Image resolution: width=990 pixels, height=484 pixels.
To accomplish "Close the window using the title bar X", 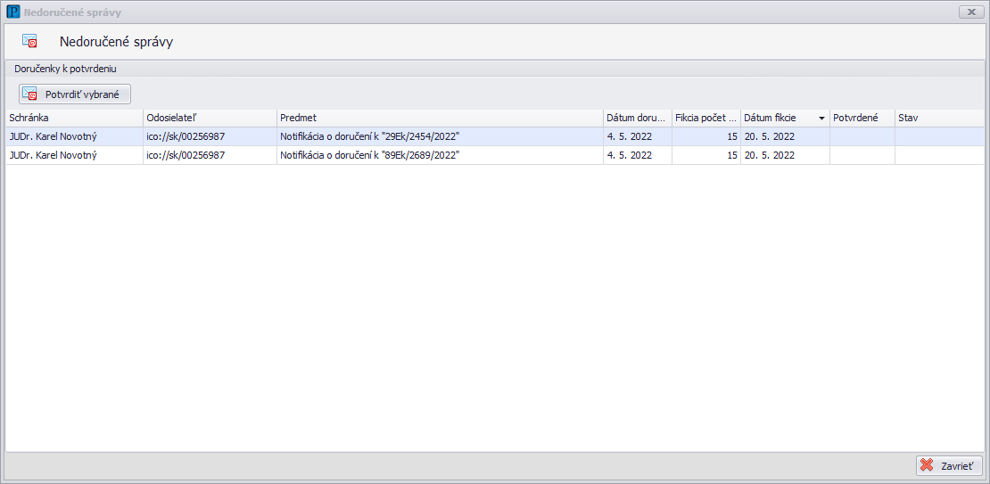I will (970, 12).
